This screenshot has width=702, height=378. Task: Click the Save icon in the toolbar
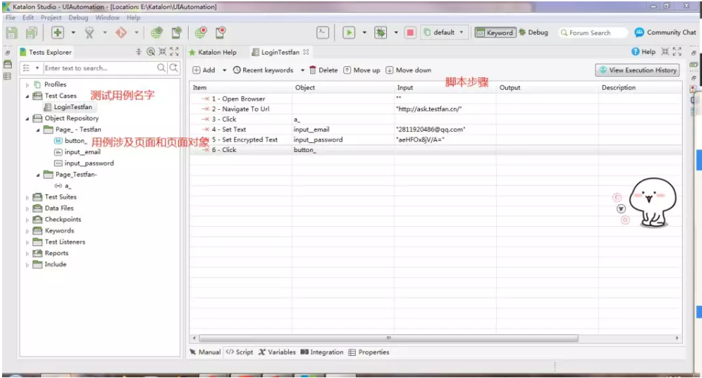[12, 32]
